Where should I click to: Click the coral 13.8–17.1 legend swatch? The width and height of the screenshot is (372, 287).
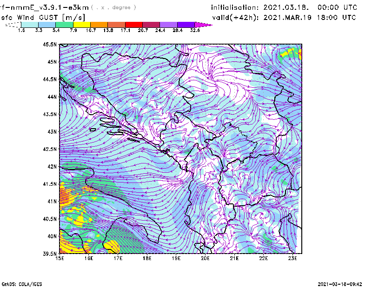pyautogui.click(x=117, y=25)
